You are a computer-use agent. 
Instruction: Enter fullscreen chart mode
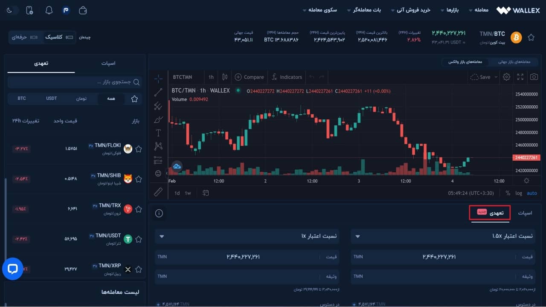520,77
